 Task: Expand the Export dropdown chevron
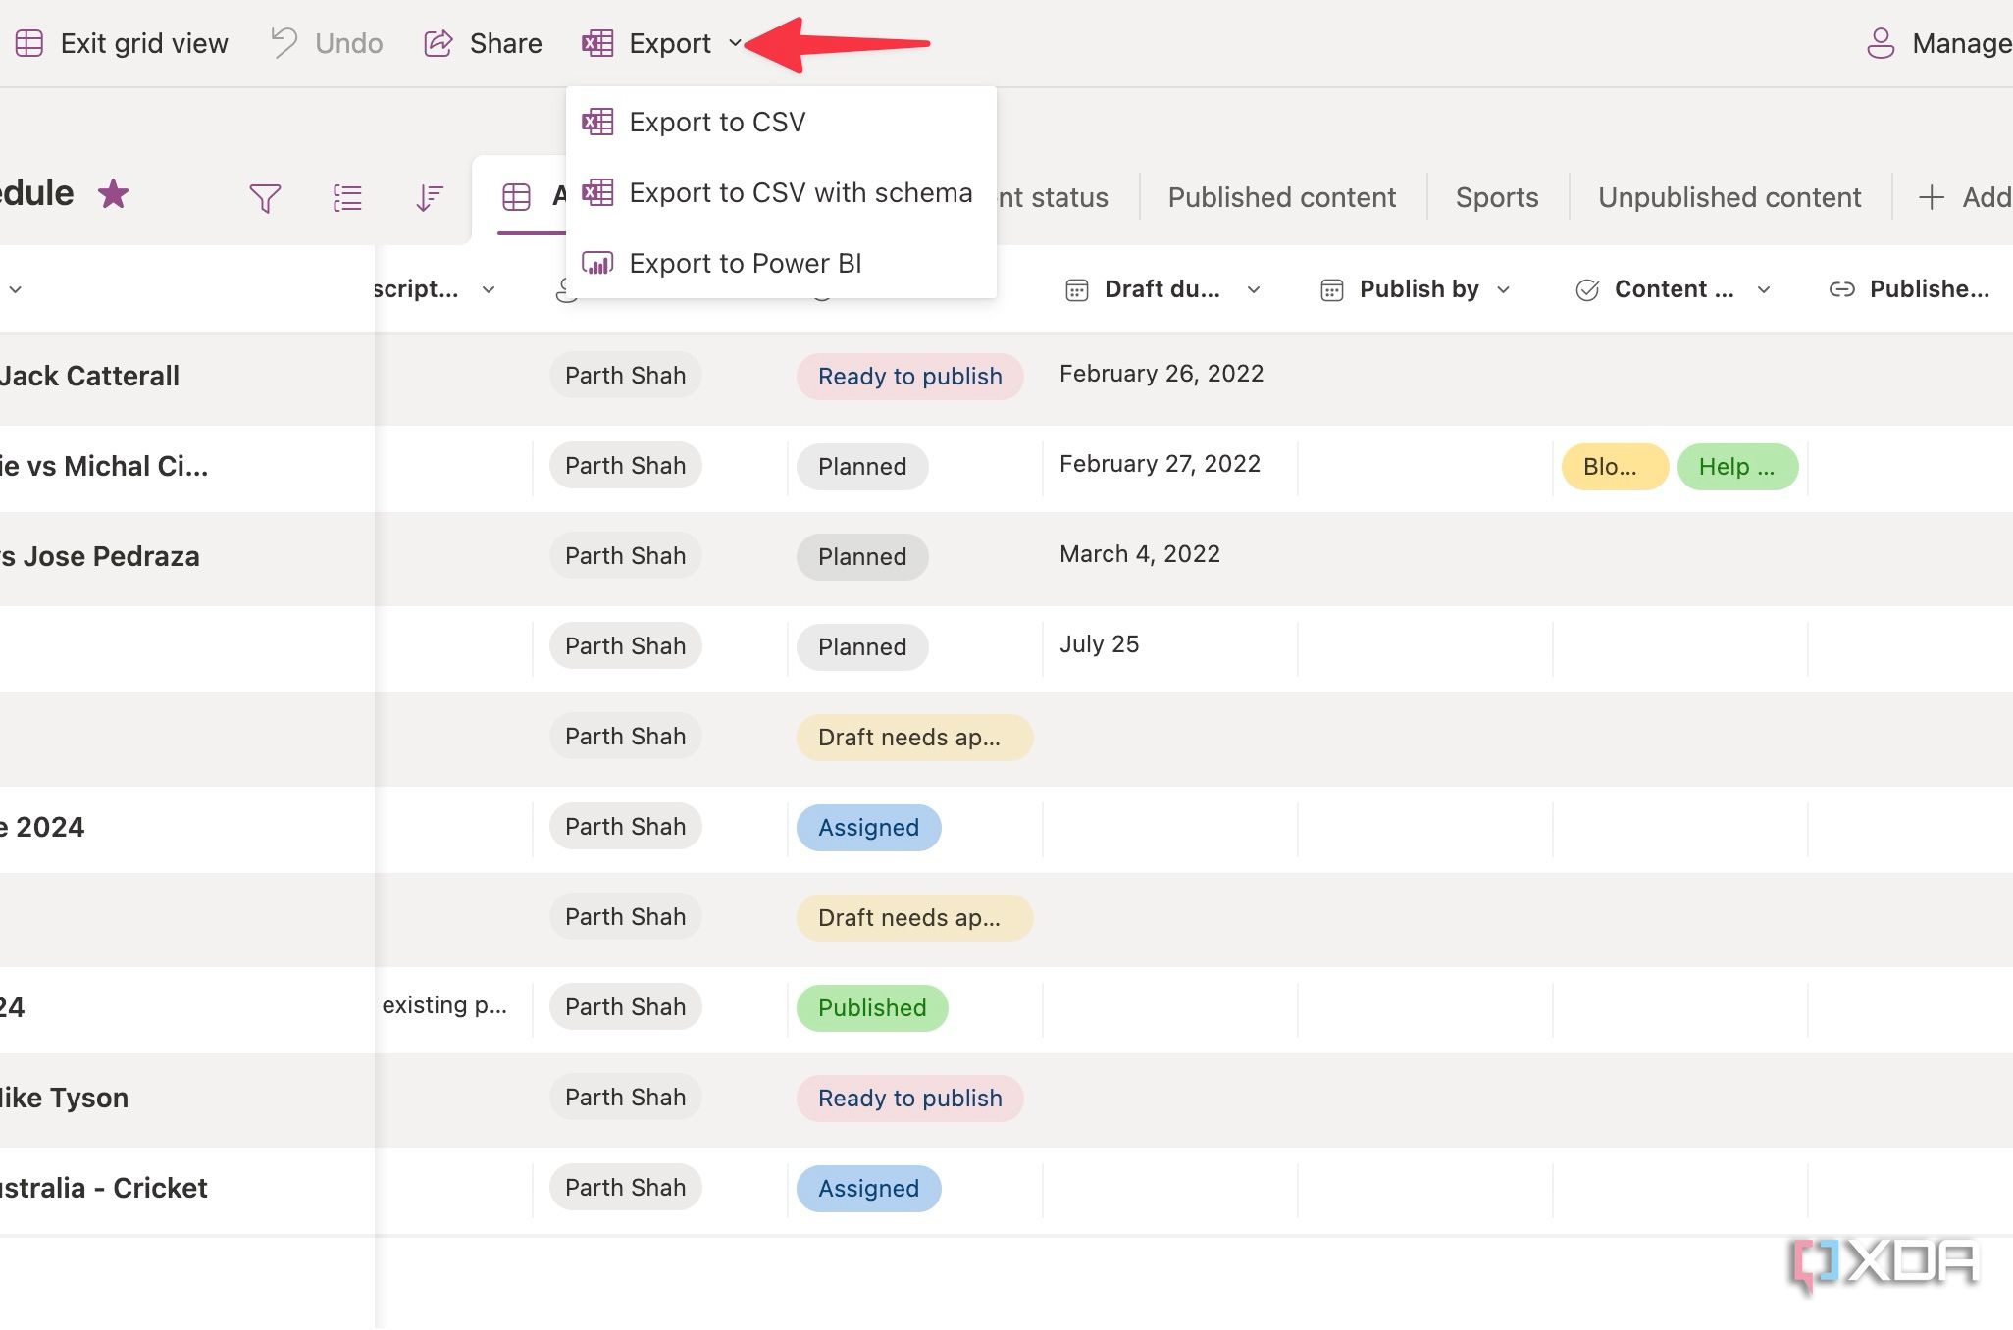[x=736, y=44]
